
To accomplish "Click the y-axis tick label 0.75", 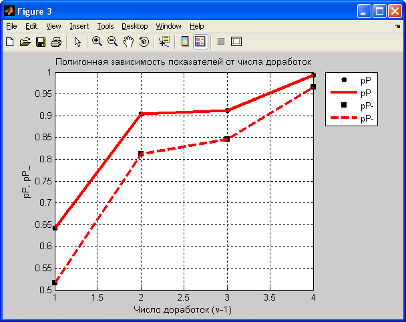I will [x=43, y=181].
